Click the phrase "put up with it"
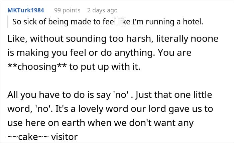The height and width of the screenshot is (143, 234). pyautogui.click(x=110, y=66)
